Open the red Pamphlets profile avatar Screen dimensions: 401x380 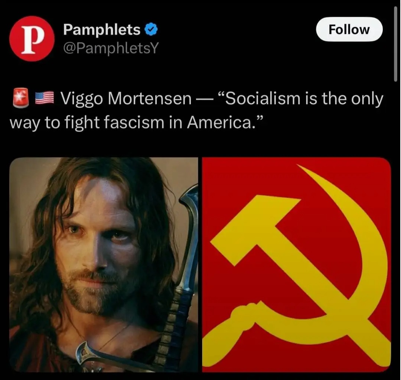point(32,39)
